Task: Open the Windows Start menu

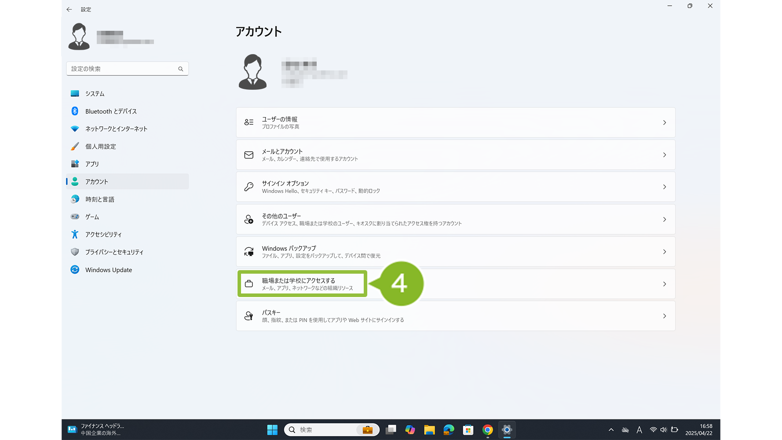Action: click(x=272, y=430)
